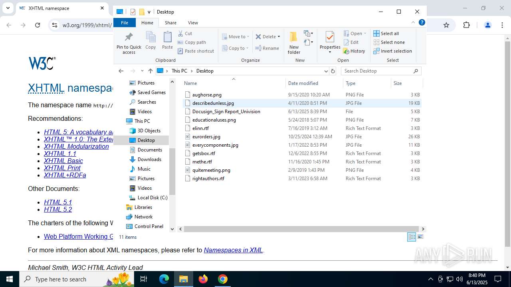The image size is (511, 287).
Task: Switch to the Home ribbon tab
Action: (147, 23)
